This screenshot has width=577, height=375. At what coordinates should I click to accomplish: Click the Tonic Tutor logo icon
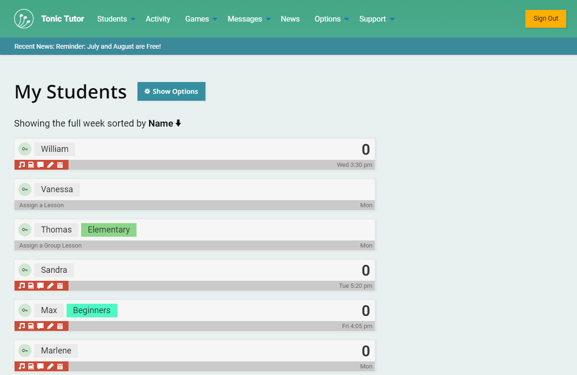pos(24,19)
